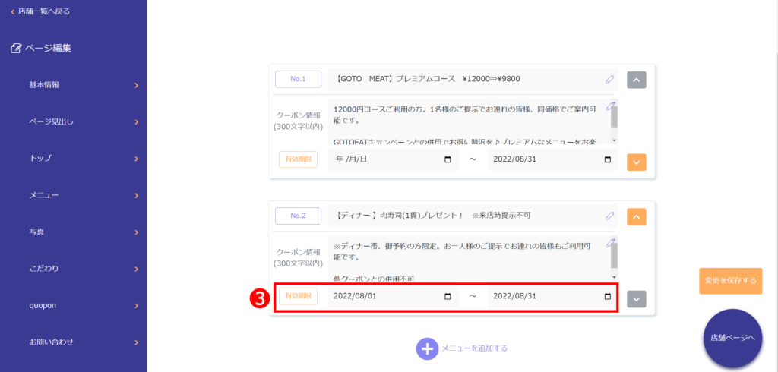This screenshot has width=778, height=372.
Task: Move coupon No.1 down with orange arrow
Action: [636, 162]
